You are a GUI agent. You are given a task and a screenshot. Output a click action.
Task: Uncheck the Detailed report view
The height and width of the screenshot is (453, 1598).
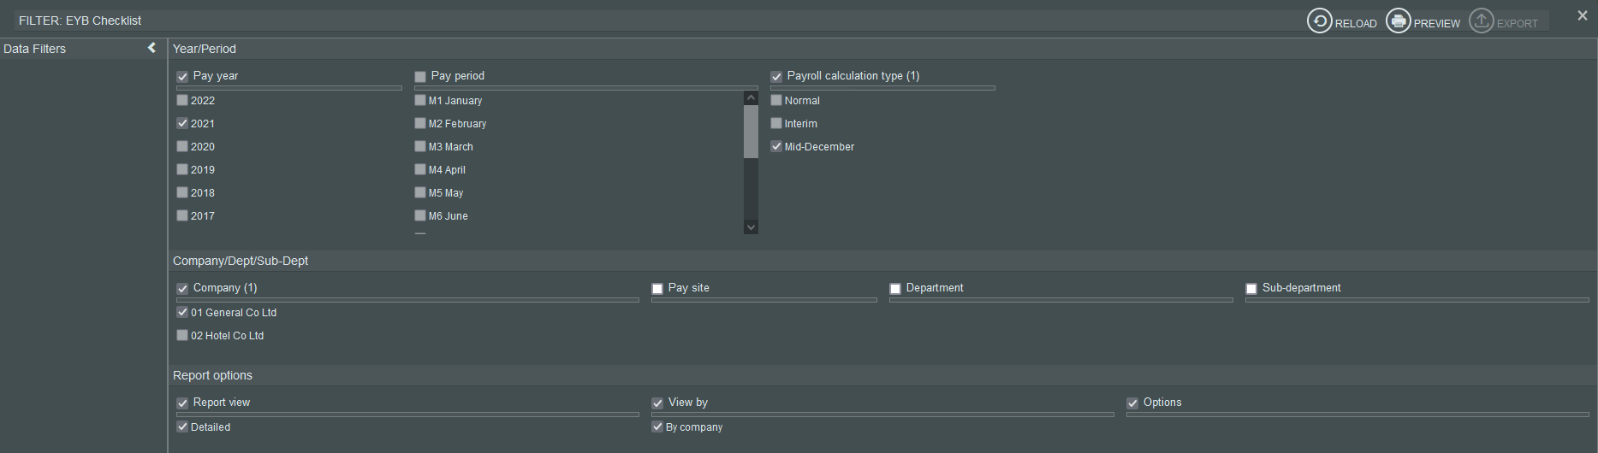point(182,427)
